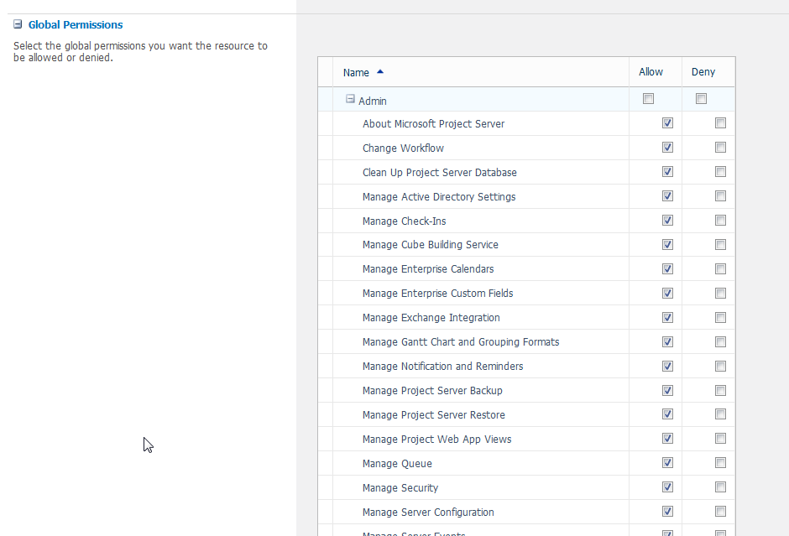Check Allow for entire Admin group
Viewport: 789px width, 536px height.
(x=648, y=99)
